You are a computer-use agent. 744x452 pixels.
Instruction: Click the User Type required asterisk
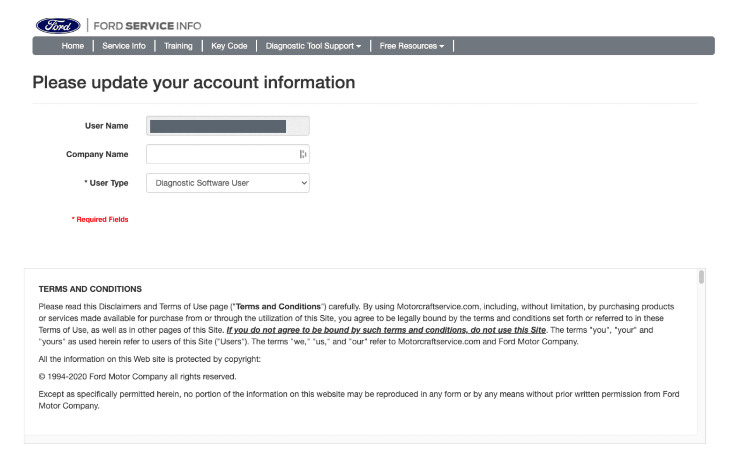(86, 182)
